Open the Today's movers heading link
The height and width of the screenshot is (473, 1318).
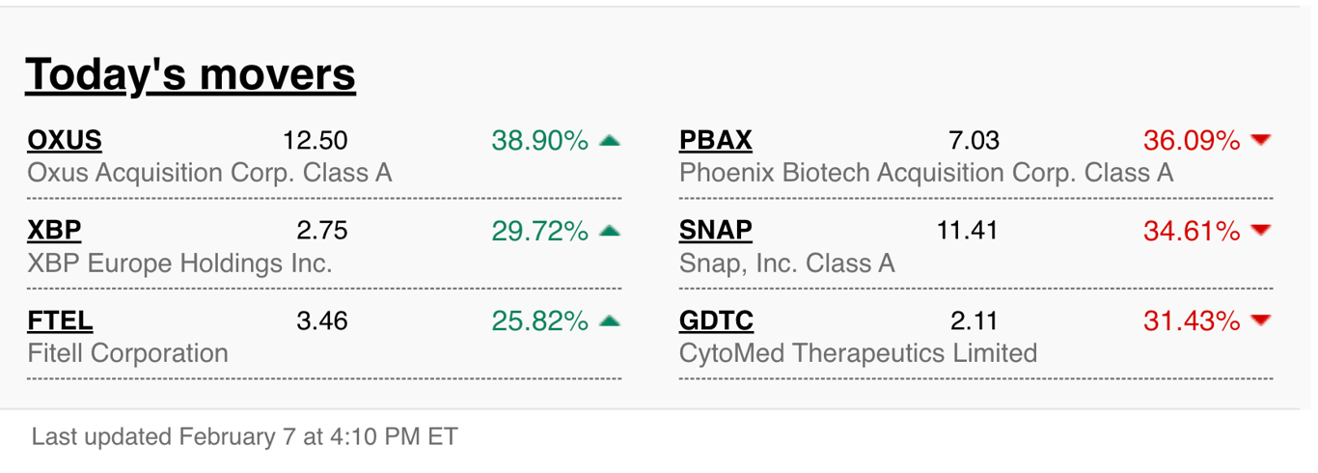pyautogui.click(x=190, y=74)
